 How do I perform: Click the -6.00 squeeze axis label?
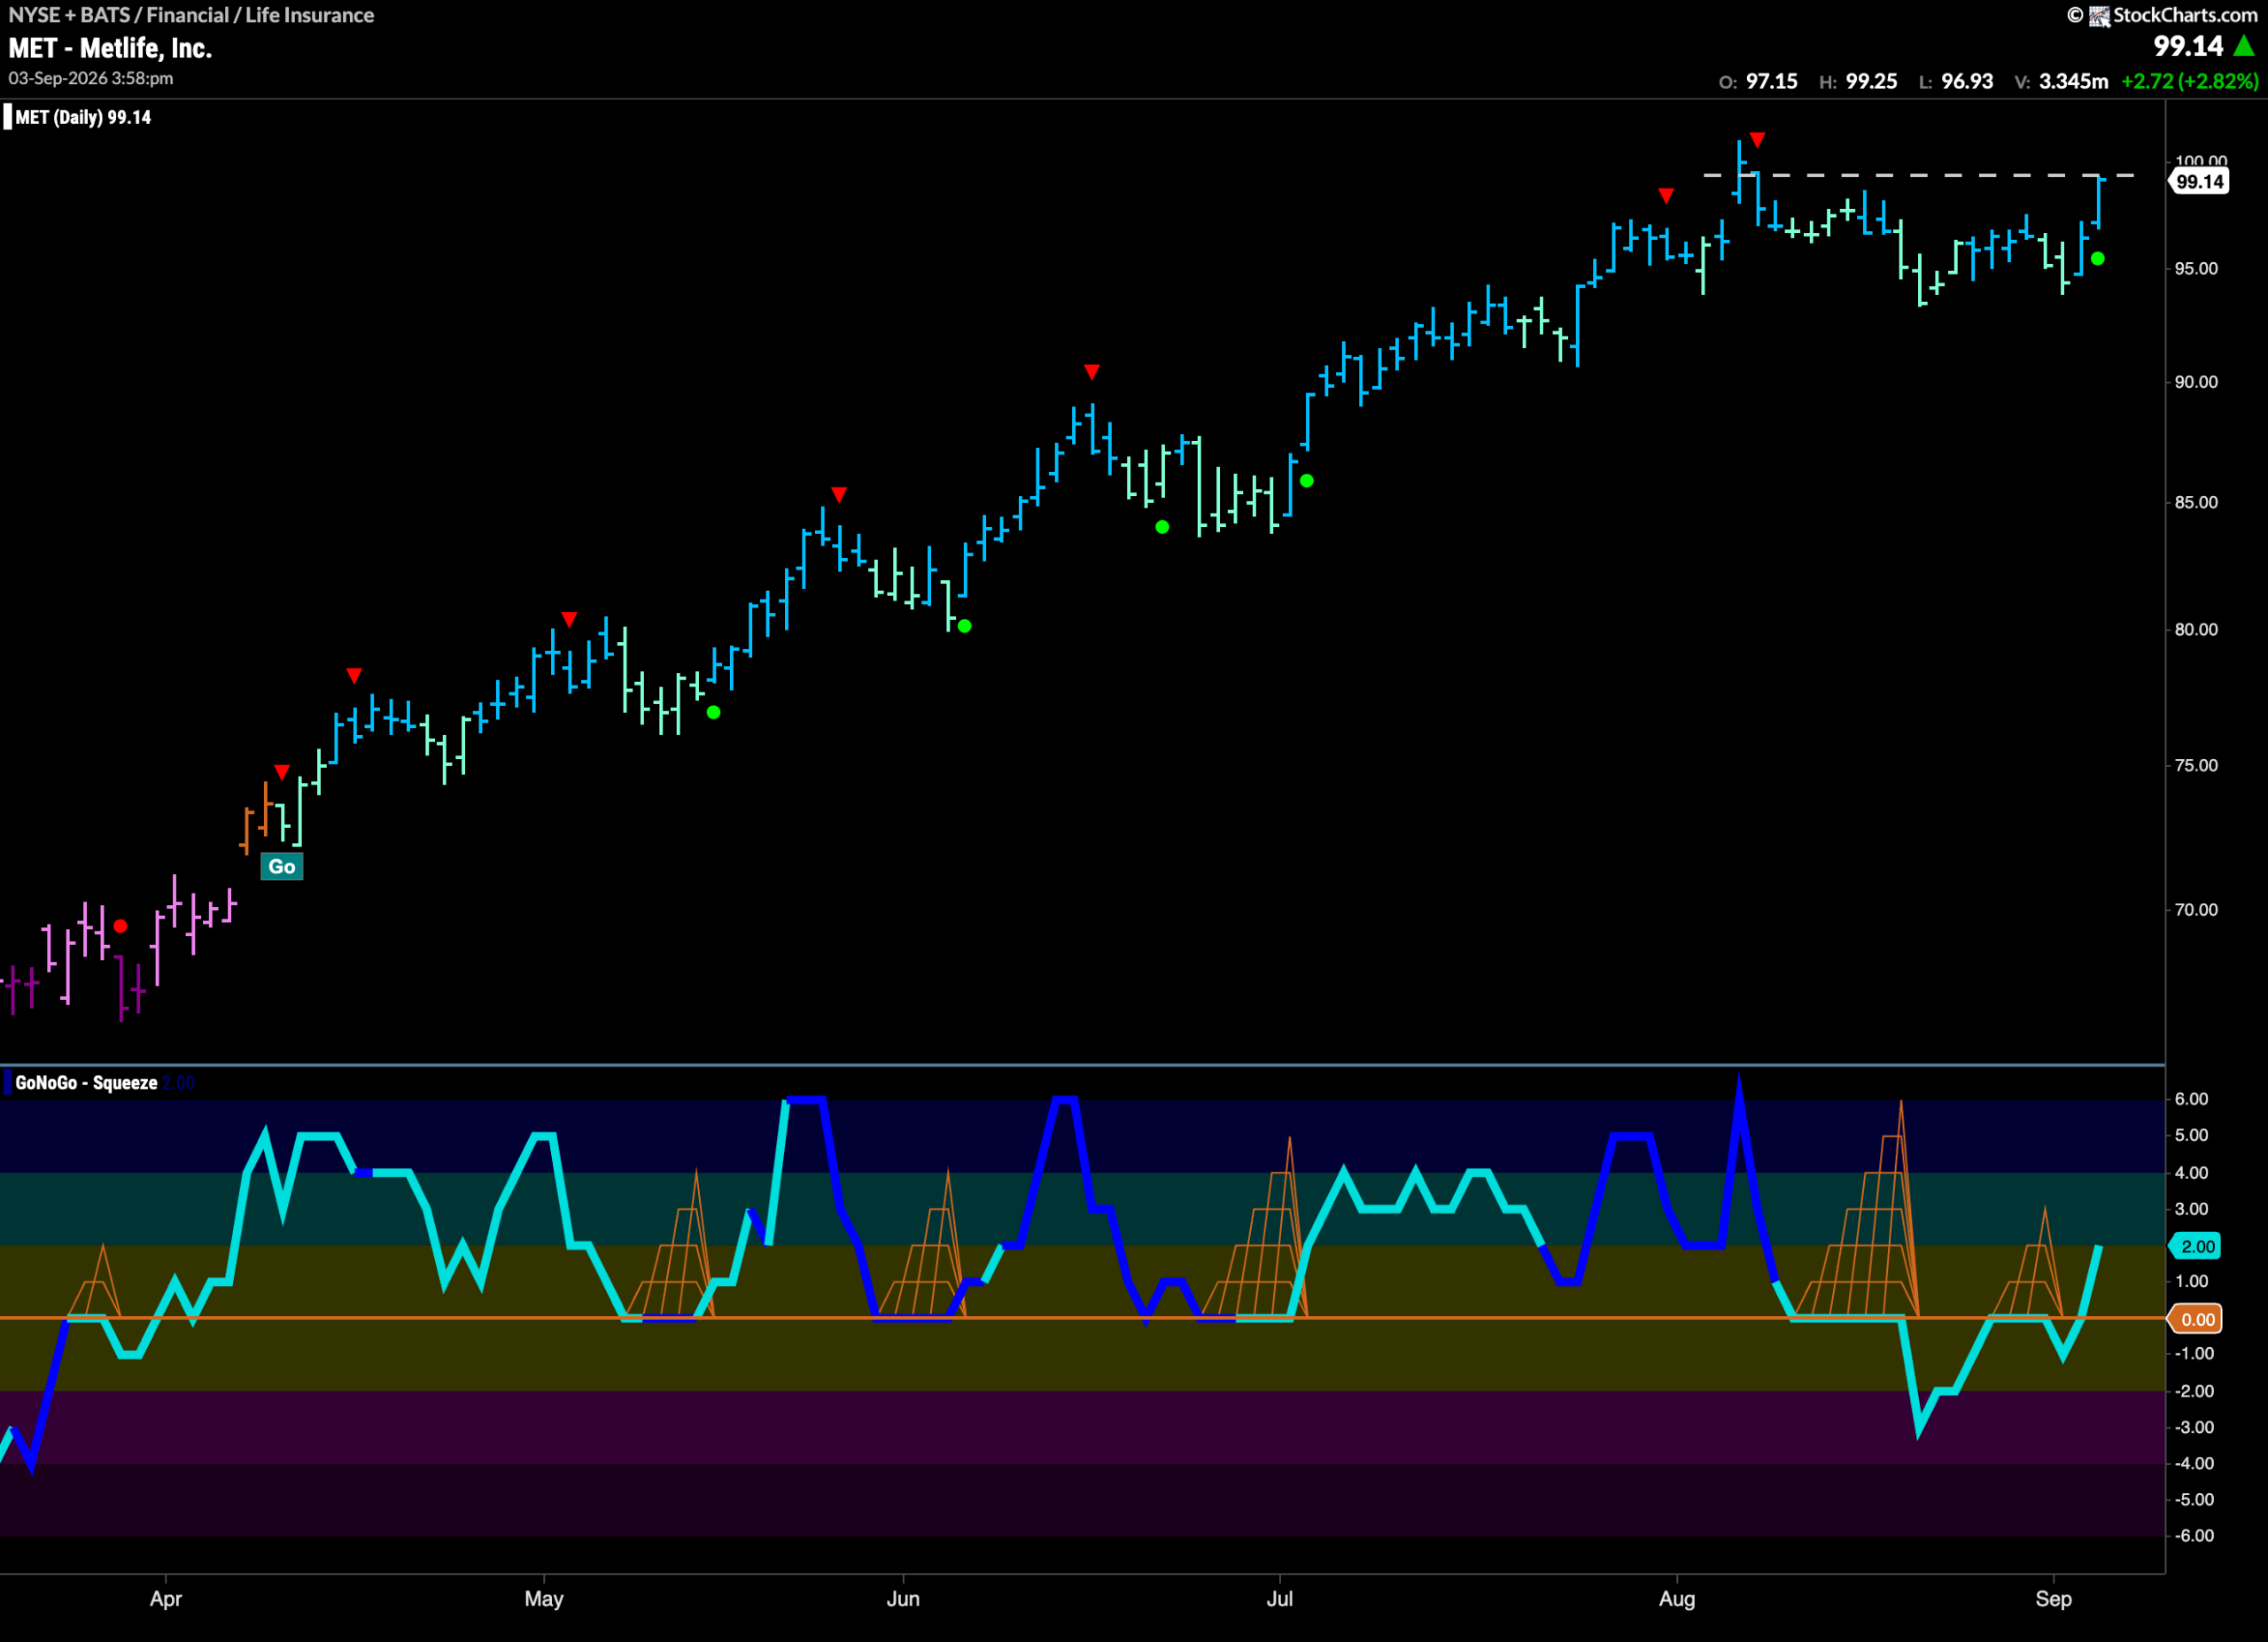[2193, 1535]
